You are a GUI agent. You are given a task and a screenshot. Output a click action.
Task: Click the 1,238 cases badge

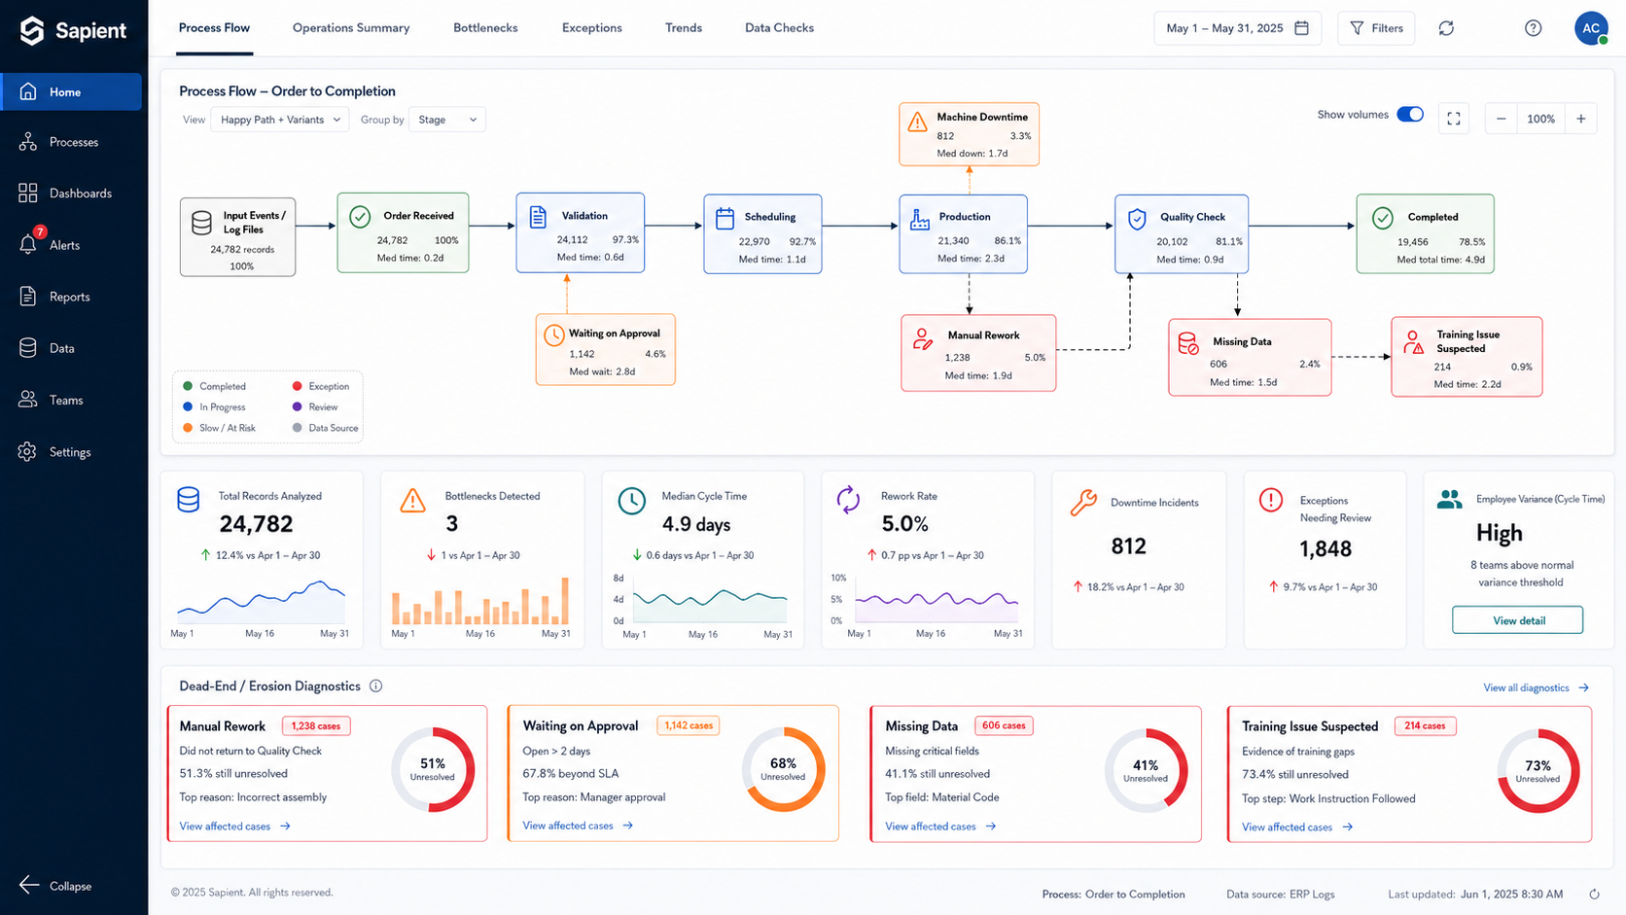[316, 725]
